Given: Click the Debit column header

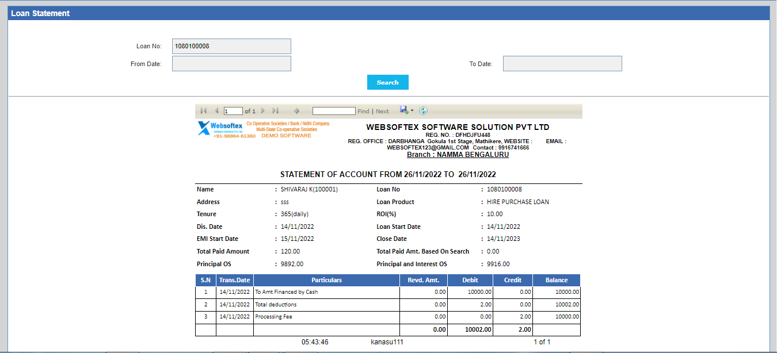Looking at the screenshot, I should pyautogui.click(x=470, y=280).
